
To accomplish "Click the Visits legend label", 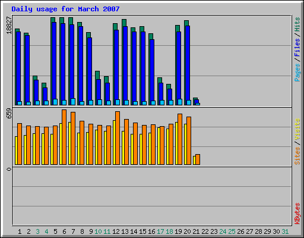I will (297, 129).
